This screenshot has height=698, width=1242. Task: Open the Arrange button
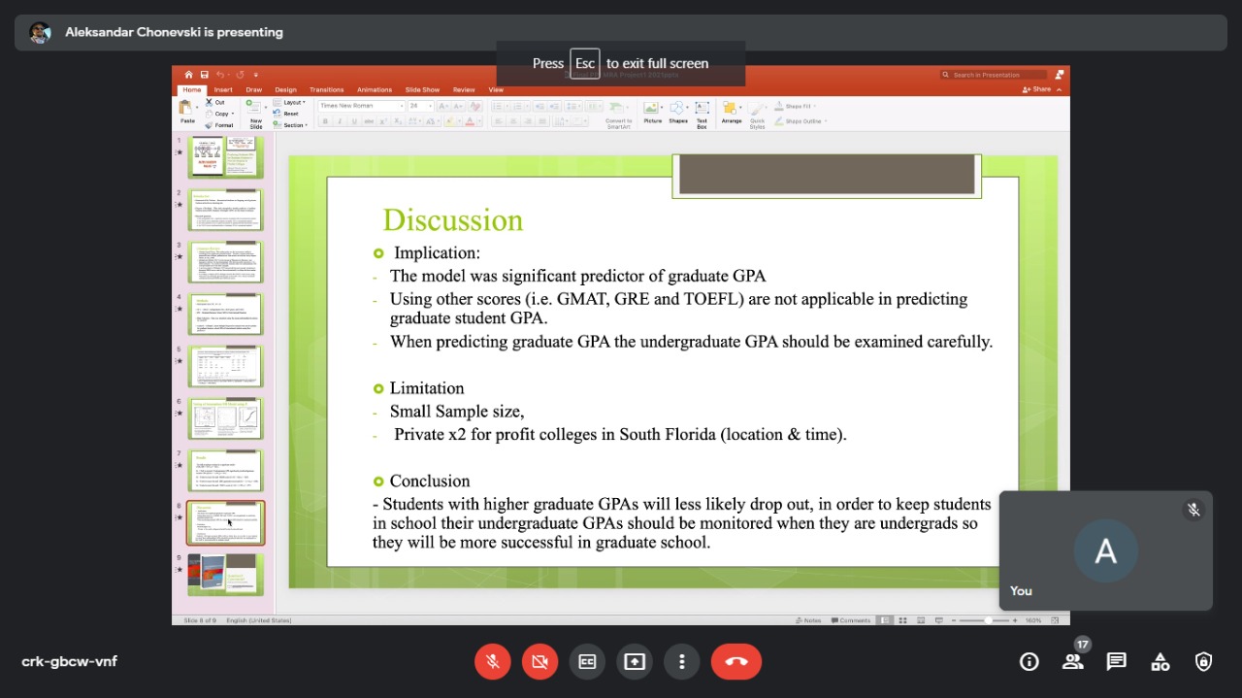click(x=732, y=113)
